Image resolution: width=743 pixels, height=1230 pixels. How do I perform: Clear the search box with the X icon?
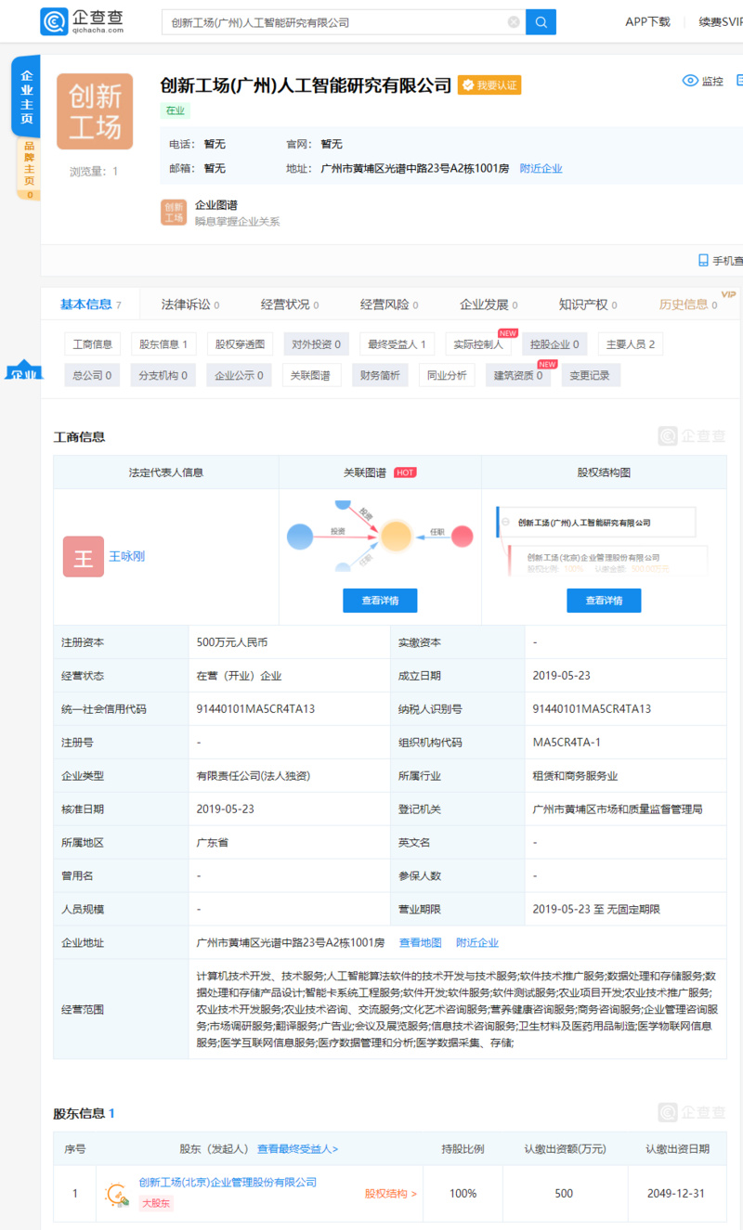(514, 21)
